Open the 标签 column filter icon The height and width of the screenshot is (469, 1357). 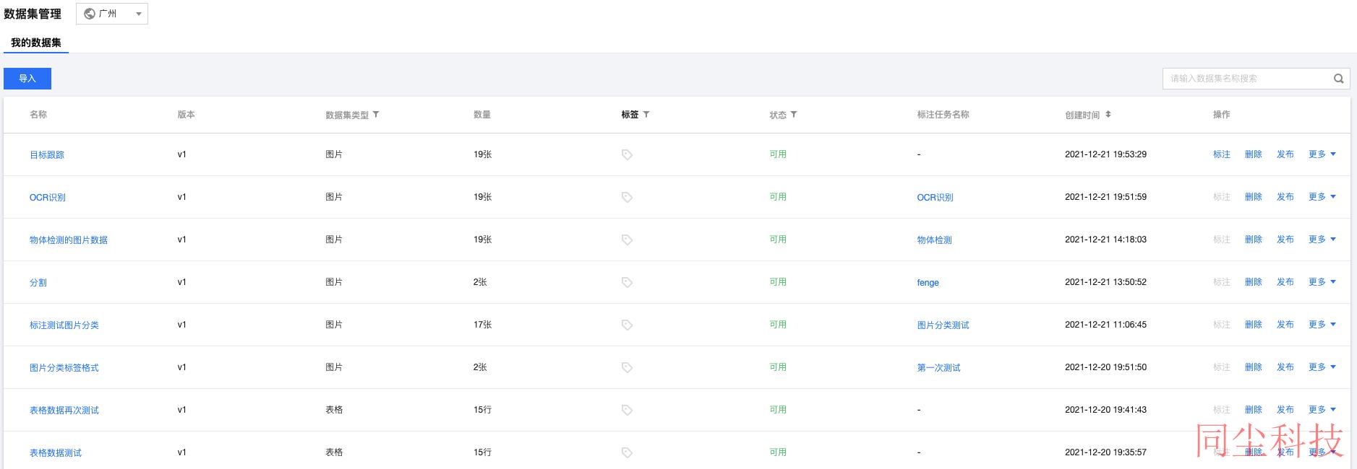pos(646,115)
